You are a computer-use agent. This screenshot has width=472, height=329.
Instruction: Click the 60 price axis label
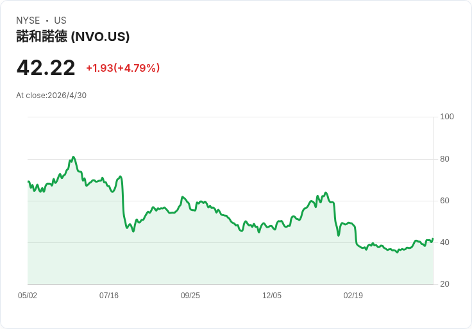(x=444, y=201)
